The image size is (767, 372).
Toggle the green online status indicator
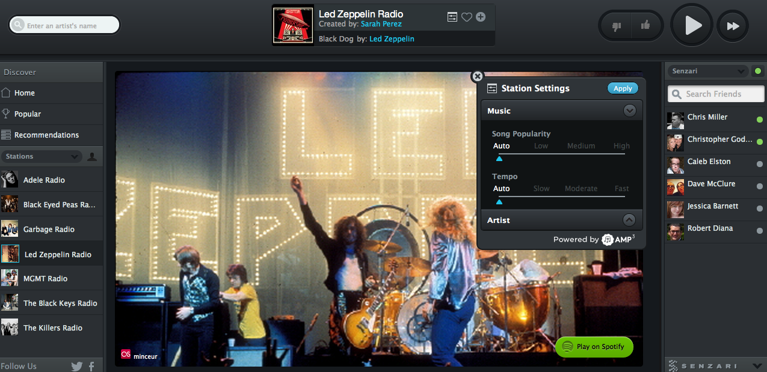[757, 72]
